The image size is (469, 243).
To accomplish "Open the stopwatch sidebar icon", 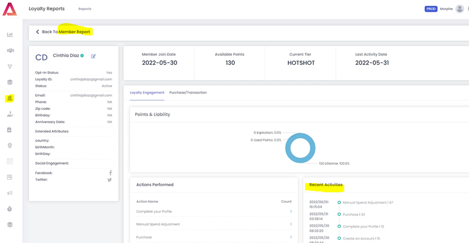I will (10, 209).
